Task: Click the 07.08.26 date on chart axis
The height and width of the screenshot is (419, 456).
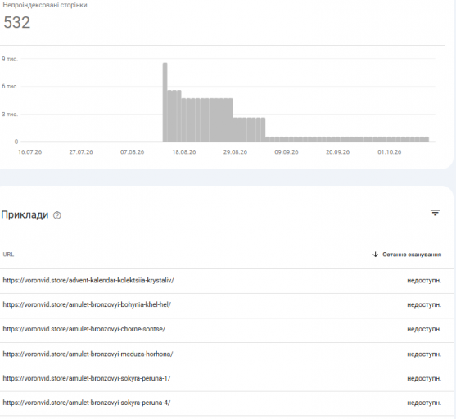Action: pyautogui.click(x=133, y=152)
